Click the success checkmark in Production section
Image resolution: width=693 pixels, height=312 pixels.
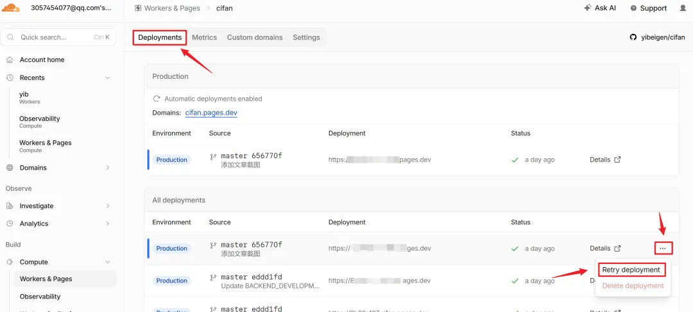tap(515, 160)
